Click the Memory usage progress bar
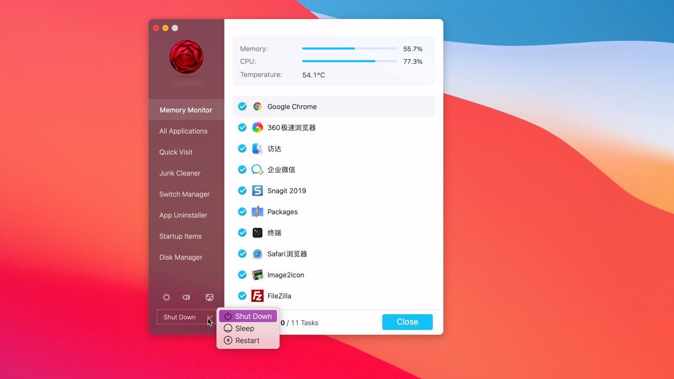 (x=350, y=48)
